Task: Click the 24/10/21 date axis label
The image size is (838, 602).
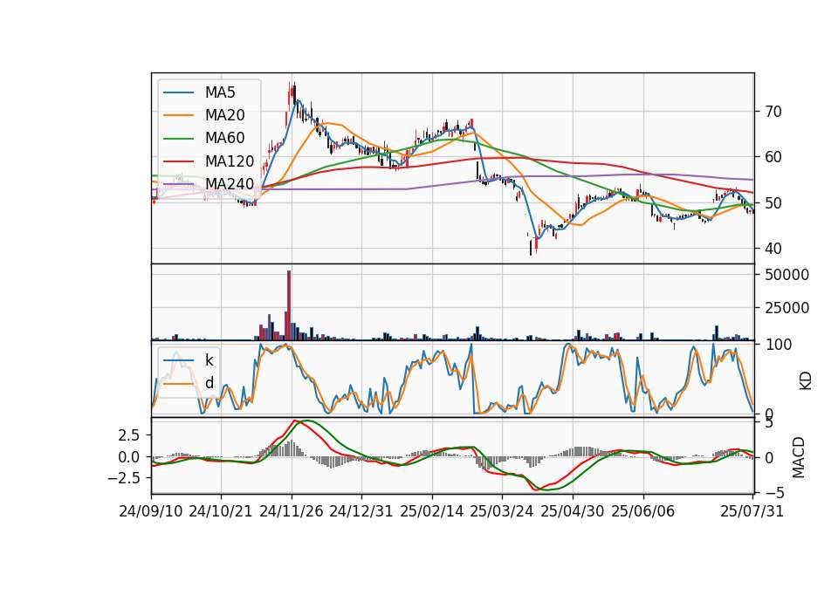Action: (221, 511)
